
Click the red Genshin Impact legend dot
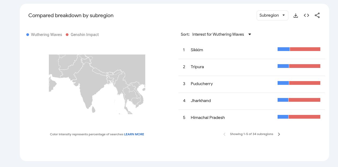pyautogui.click(x=67, y=35)
